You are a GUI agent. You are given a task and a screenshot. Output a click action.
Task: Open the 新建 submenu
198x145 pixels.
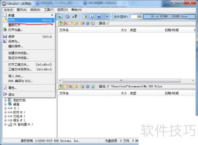[x=29, y=15]
